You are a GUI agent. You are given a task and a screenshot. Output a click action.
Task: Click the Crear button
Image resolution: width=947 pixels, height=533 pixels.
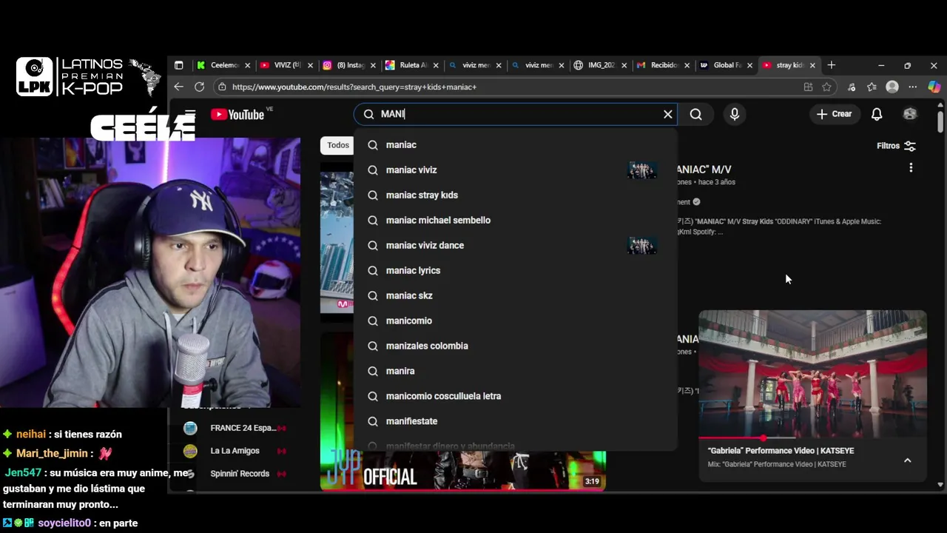coord(834,114)
